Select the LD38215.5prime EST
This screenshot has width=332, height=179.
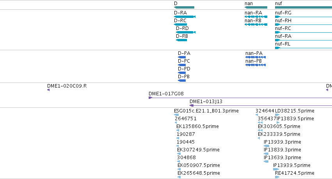click(277, 115)
